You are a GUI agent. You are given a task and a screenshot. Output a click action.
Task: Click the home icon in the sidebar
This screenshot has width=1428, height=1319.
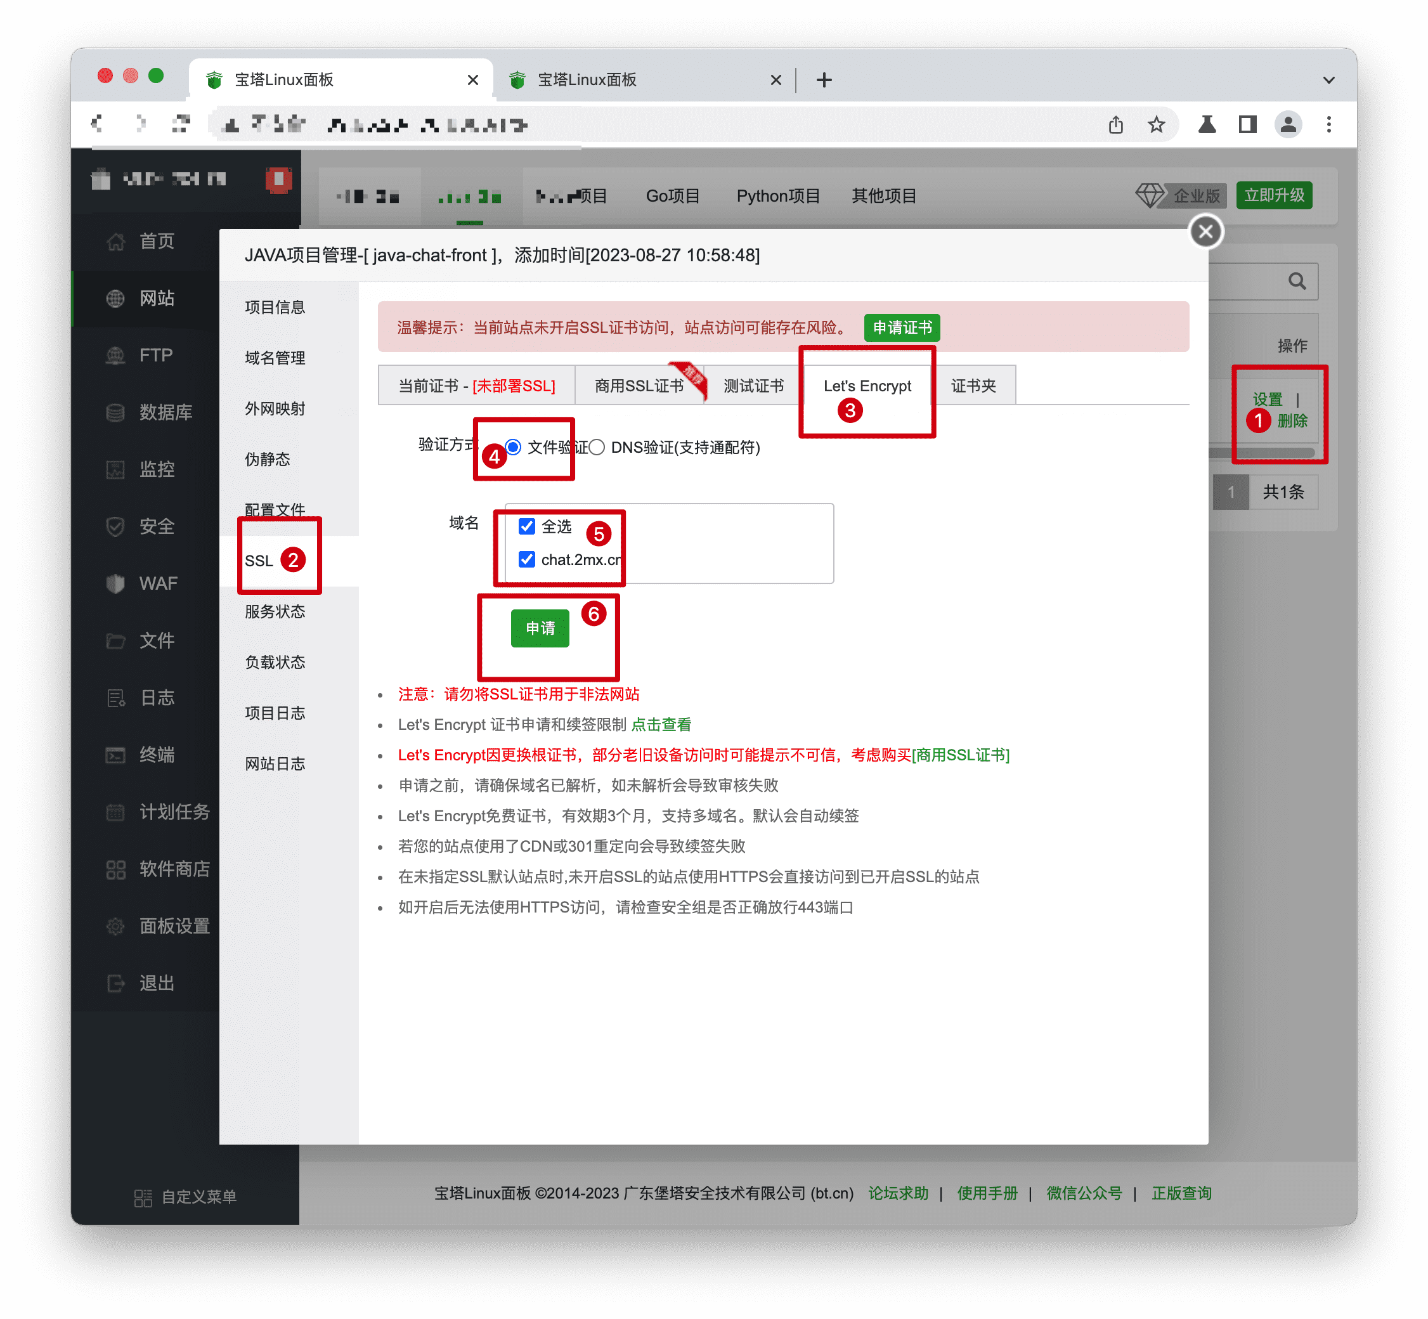tap(115, 241)
